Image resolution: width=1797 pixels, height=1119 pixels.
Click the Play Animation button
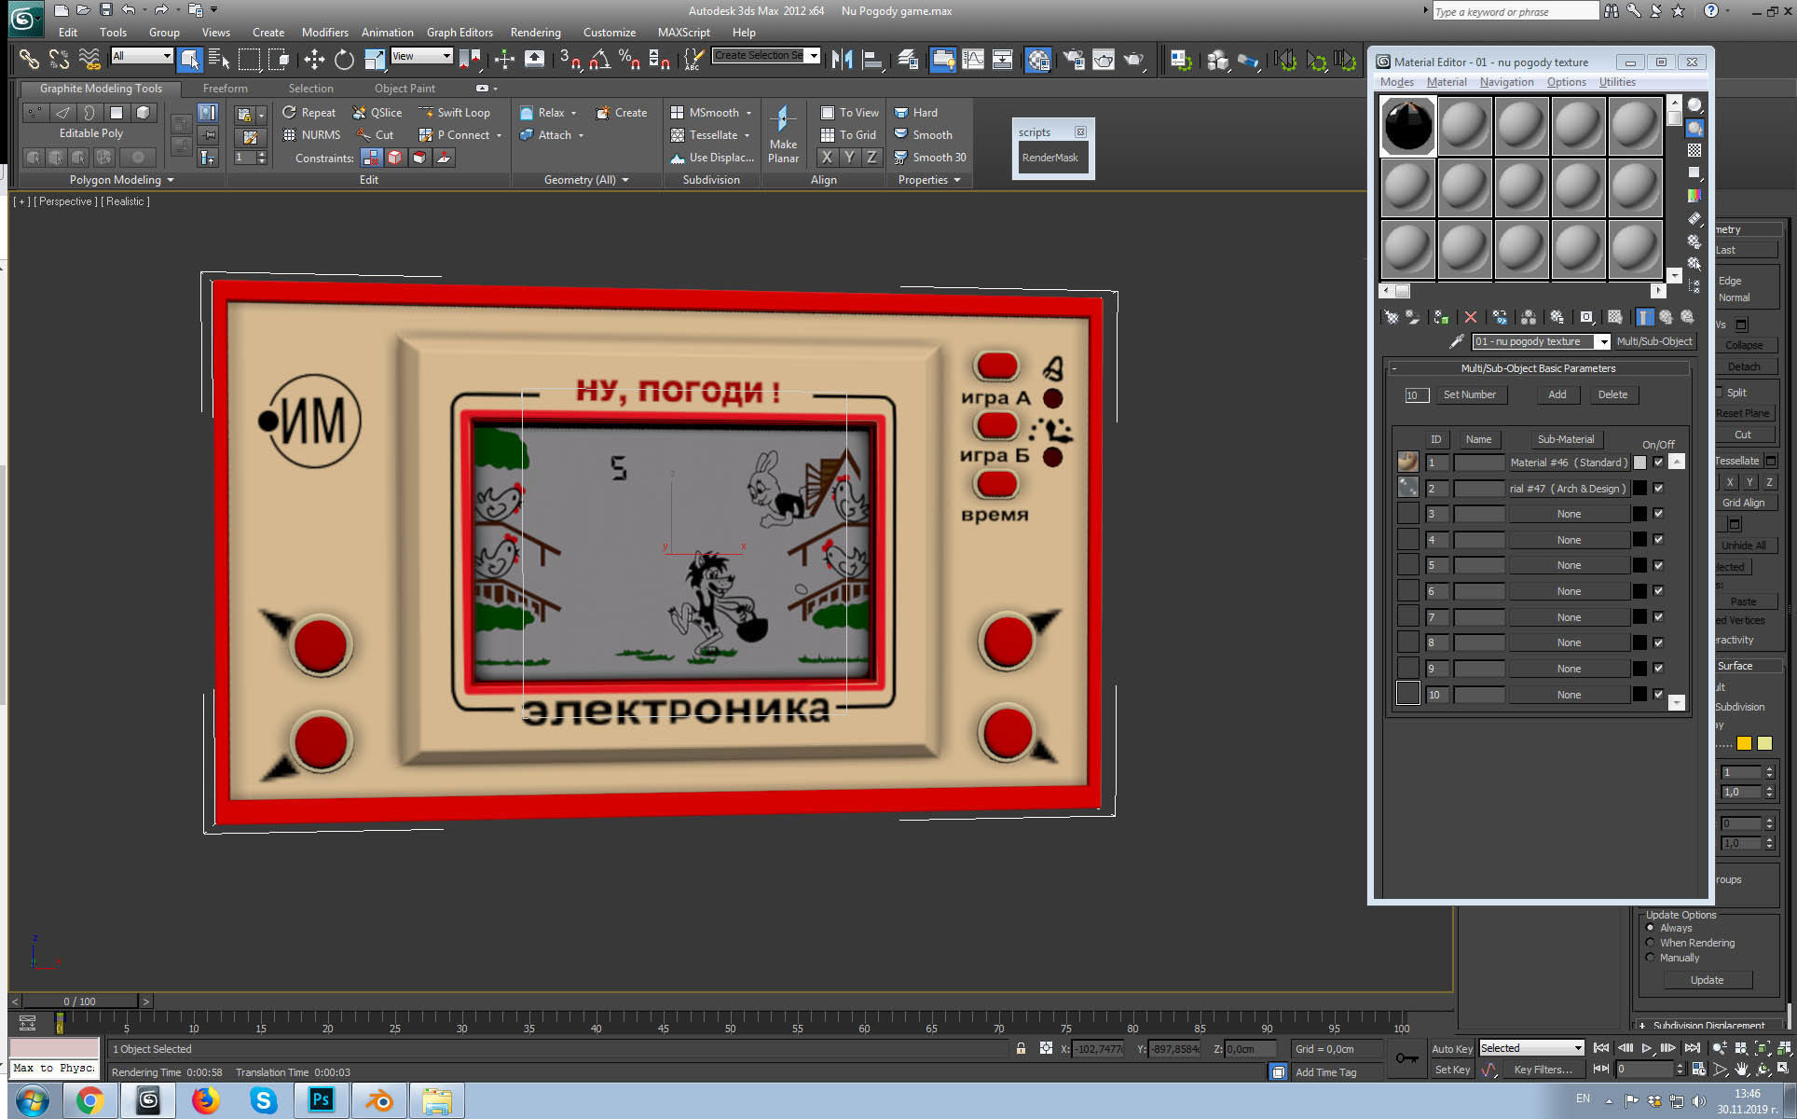[x=1647, y=1048]
